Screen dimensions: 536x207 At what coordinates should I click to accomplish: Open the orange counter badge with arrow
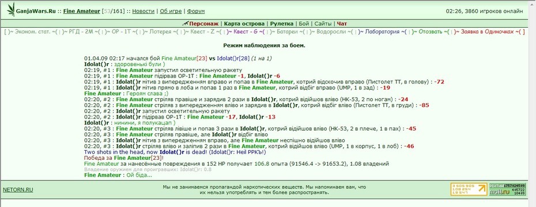(x=469, y=189)
